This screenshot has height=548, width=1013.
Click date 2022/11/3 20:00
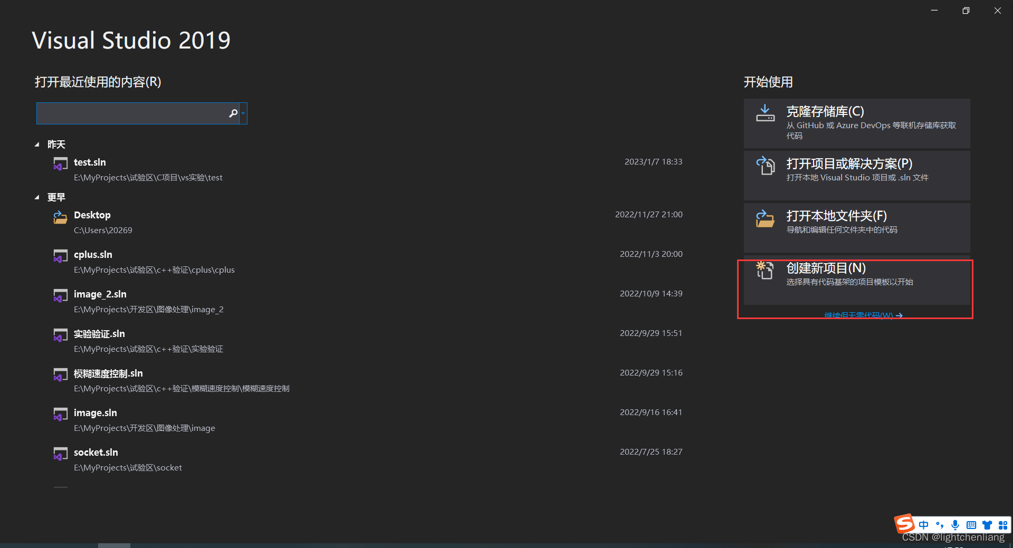651,254
